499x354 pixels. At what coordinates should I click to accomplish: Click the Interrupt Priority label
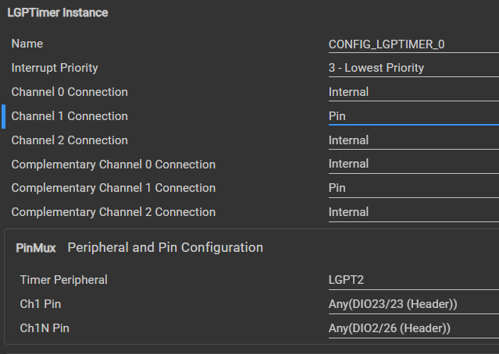click(x=55, y=68)
